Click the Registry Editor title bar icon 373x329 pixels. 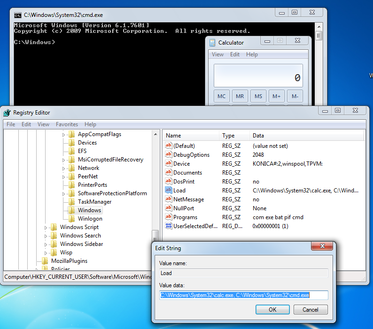click(7, 113)
